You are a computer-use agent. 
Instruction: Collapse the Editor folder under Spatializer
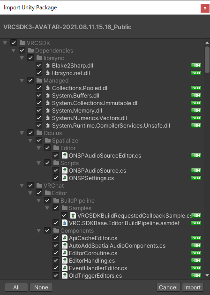pos(39,148)
